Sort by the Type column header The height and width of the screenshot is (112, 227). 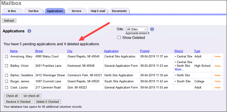coord(197,51)
